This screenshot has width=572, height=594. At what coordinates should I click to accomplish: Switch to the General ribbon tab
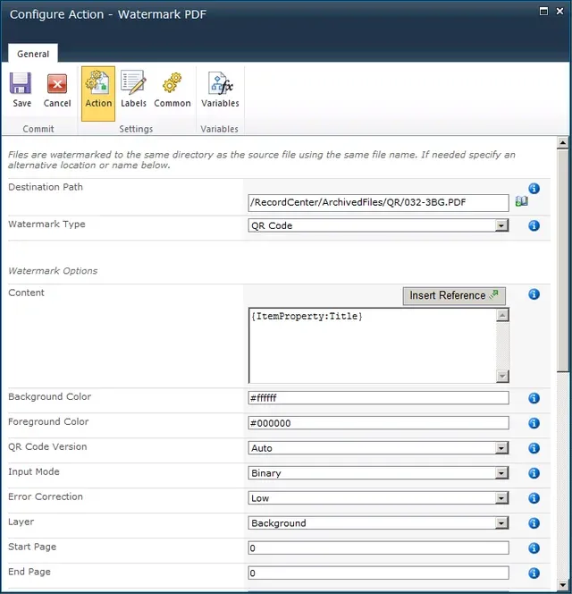tap(33, 54)
